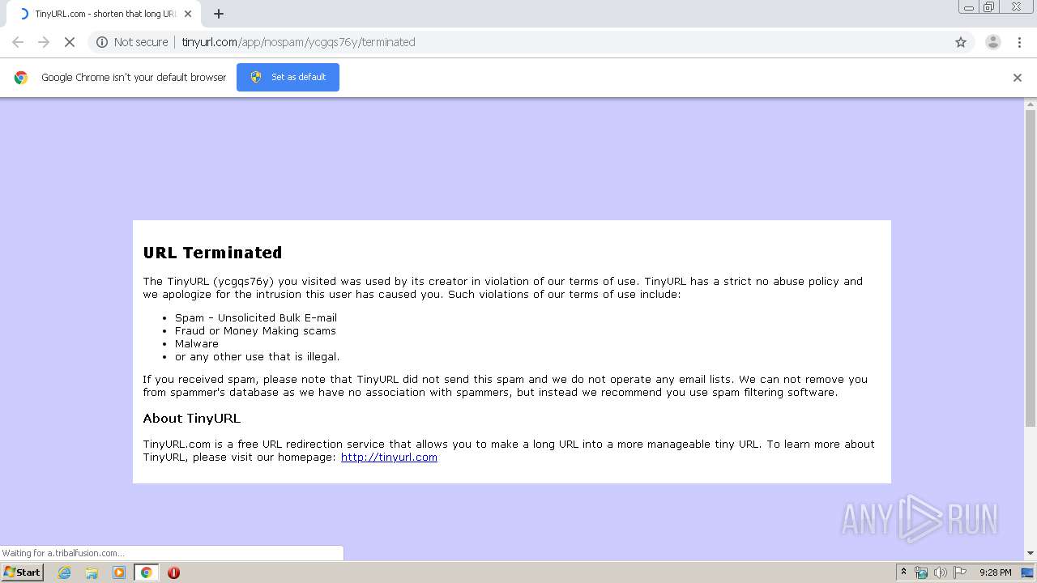Select Chrome taskbar button
This screenshot has height=583, width=1037.
click(147, 572)
